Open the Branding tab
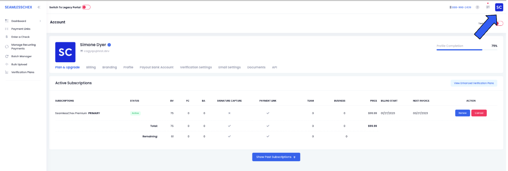508x171 pixels. [110, 67]
